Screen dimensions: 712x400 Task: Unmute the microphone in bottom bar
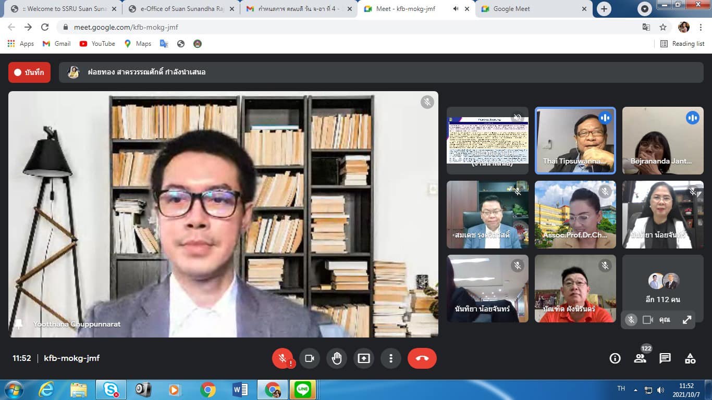pyautogui.click(x=283, y=358)
